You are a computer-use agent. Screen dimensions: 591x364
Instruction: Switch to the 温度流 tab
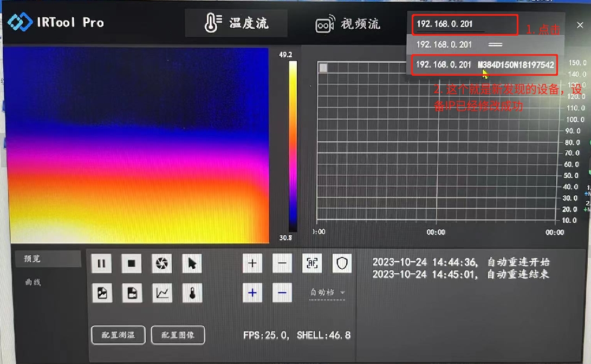237,23
